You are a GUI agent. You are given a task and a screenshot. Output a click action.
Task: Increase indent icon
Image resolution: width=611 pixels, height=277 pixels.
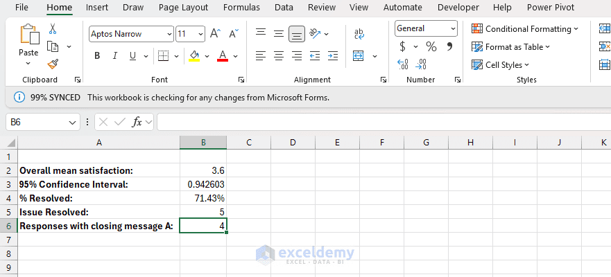point(333,56)
